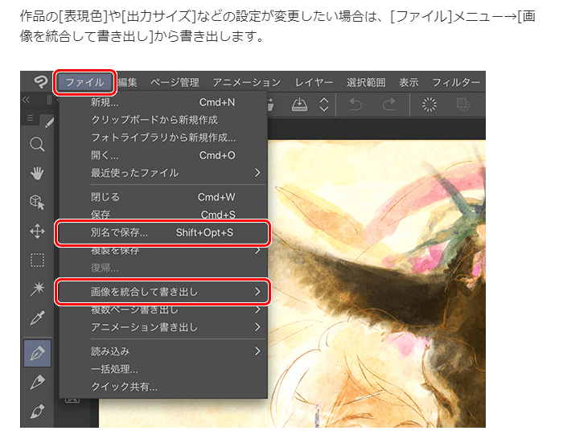Expand 読み込み submenu
The image size is (563, 443).
[163, 351]
